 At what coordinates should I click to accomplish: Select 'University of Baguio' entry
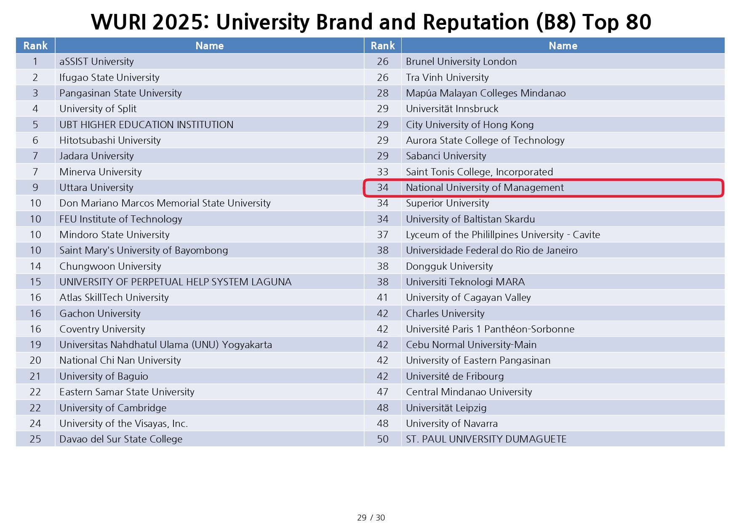(x=104, y=376)
